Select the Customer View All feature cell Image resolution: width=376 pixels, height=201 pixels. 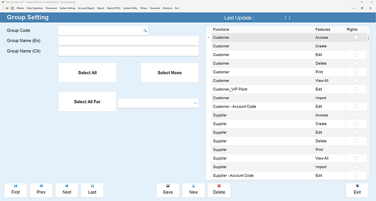click(x=329, y=81)
